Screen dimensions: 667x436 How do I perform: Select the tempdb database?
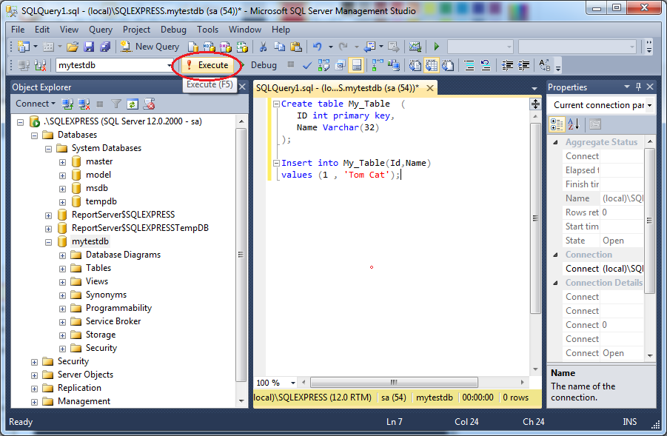(101, 201)
